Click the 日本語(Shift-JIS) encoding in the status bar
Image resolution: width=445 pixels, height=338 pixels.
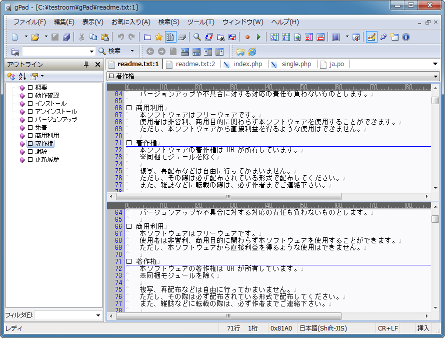323,328
